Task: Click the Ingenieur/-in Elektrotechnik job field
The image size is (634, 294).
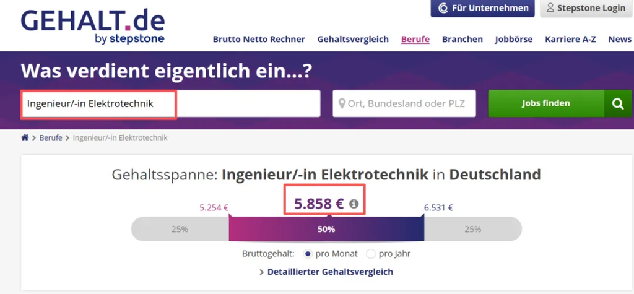Action: tap(170, 103)
